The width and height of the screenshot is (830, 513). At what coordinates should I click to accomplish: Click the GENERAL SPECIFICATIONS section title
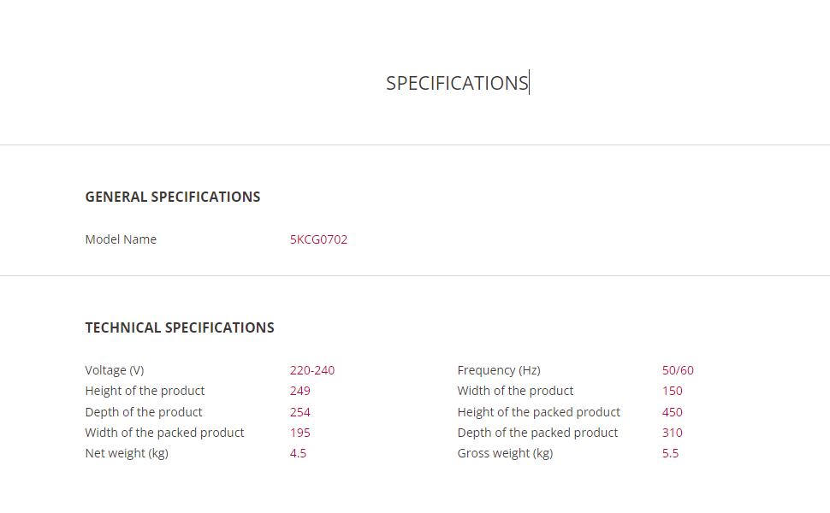pyautogui.click(x=173, y=197)
